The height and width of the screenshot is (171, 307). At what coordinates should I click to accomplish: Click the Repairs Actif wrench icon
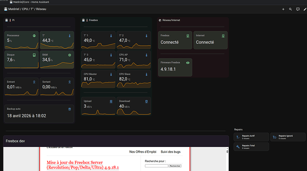click(x=238, y=137)
